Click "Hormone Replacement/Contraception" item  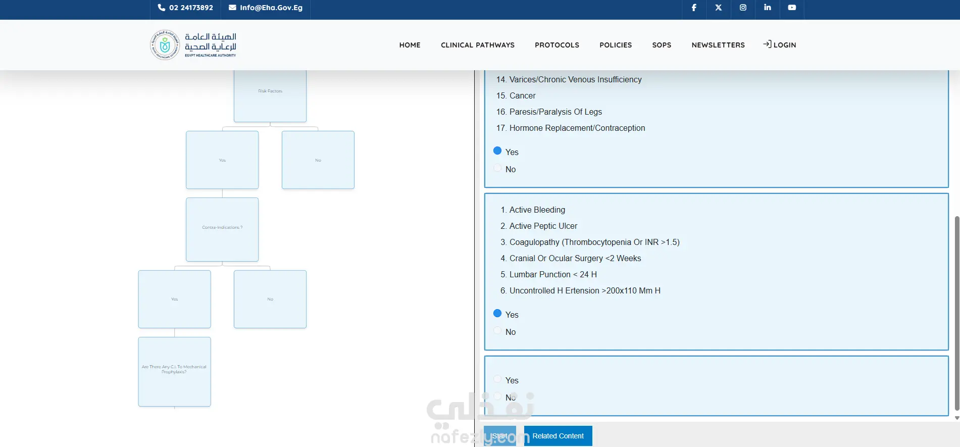coord(577,128)
